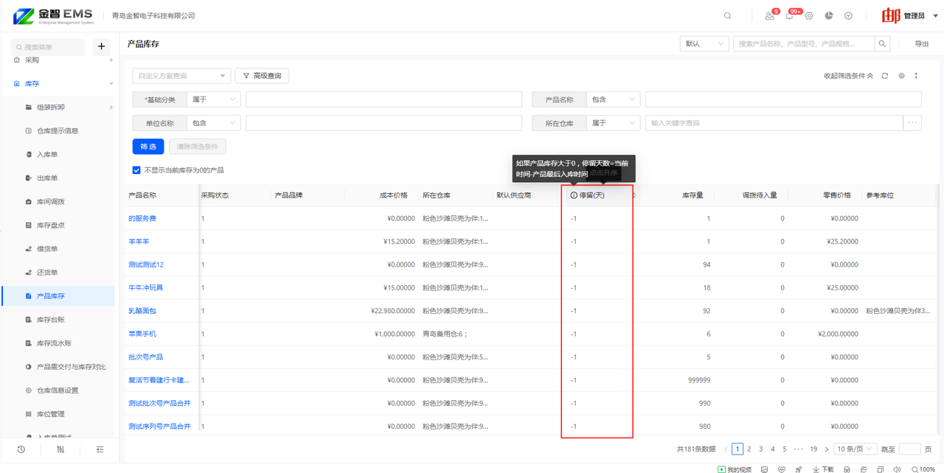
Task: Click the 所在仓库 keyword input field
Action: coord(775,123)
